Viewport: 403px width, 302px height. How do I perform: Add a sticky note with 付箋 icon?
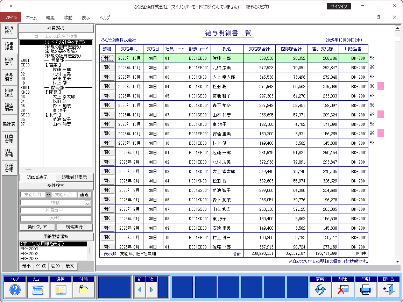(x=84, y=289)
